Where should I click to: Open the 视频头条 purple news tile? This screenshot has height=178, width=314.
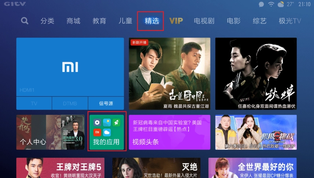tap(169, 132)
